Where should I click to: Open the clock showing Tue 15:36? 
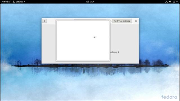click(x=90, y=2)
